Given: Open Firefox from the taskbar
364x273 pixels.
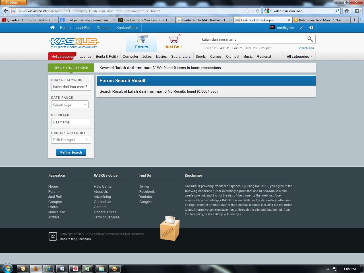Looking at the screenshot, I should point(36,268).
